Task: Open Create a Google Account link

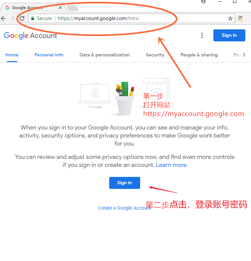Action: (x=125, y=208)
